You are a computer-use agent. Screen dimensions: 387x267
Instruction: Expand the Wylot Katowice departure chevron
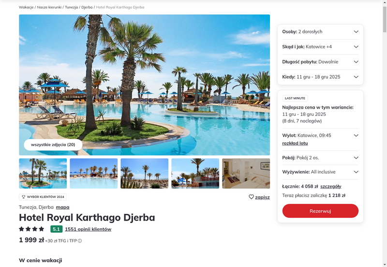tap(356, 135)
